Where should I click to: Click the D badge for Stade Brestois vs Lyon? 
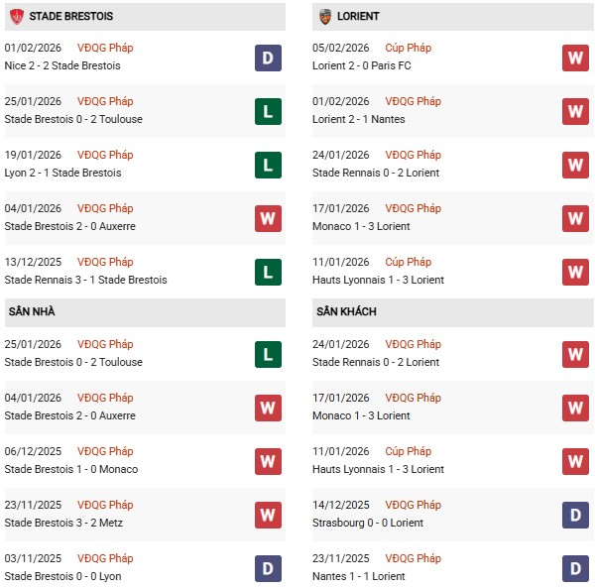point(268,568)
